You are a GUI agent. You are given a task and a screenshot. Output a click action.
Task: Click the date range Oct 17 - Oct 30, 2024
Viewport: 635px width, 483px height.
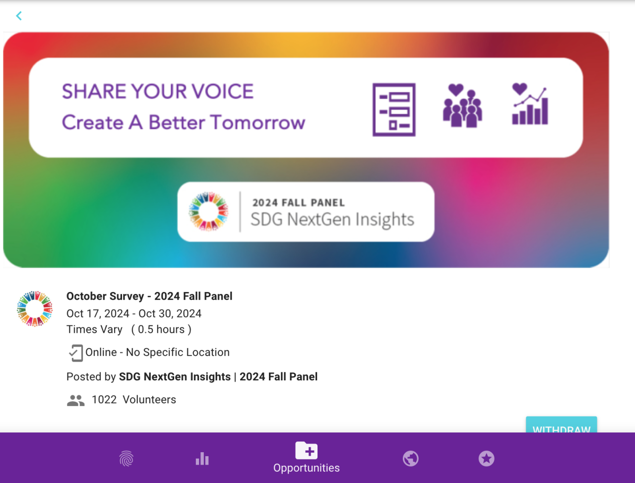pyautogui.click(x=134, y=313)
